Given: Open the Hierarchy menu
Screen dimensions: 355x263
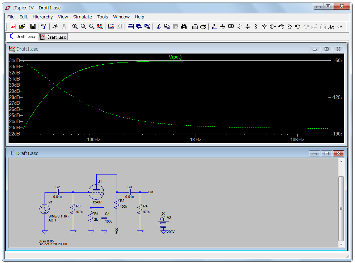Looking at the screenshot, I should [x=42, y=17].
